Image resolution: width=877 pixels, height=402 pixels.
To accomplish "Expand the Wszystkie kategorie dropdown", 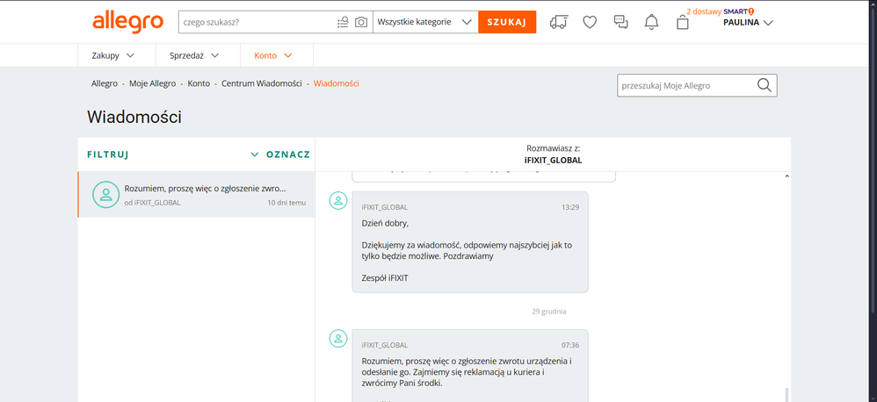I will (x=425, y=22).
